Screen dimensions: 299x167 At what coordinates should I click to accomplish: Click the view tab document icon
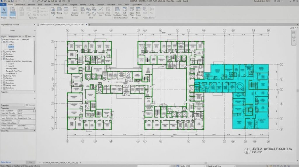point(38,25)
